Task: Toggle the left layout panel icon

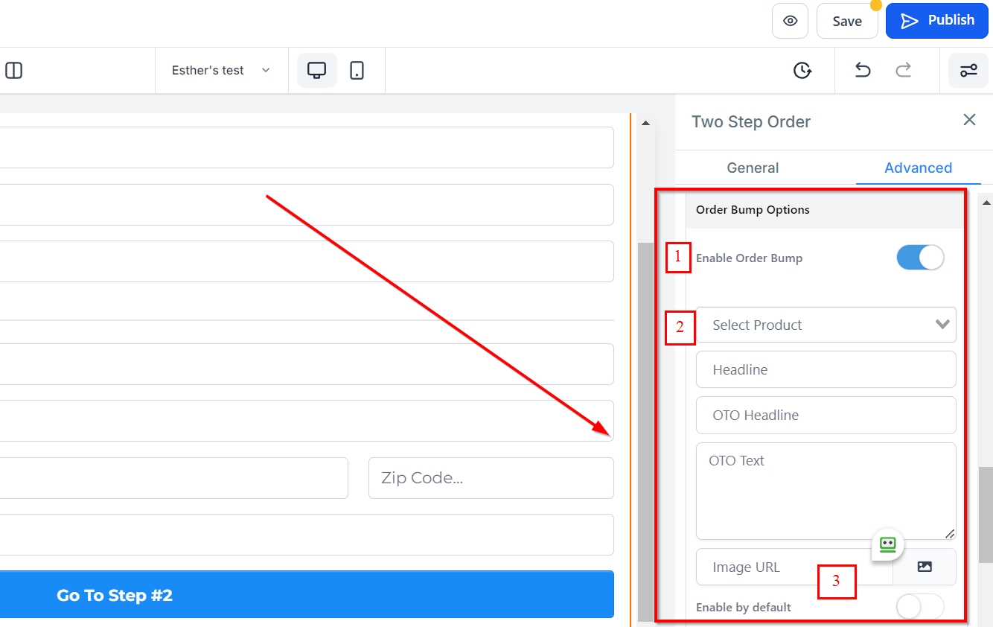Action: tap(13, 71)
